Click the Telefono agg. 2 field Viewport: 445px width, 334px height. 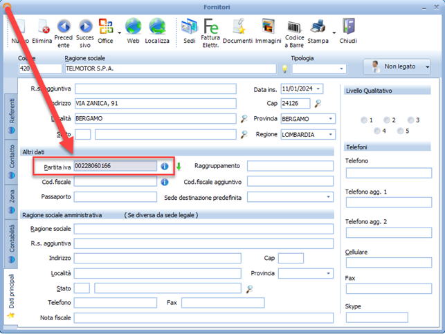(x=389, y=232)
